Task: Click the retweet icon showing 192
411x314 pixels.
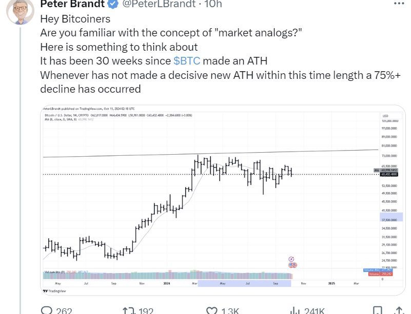Action: point(129,311)
